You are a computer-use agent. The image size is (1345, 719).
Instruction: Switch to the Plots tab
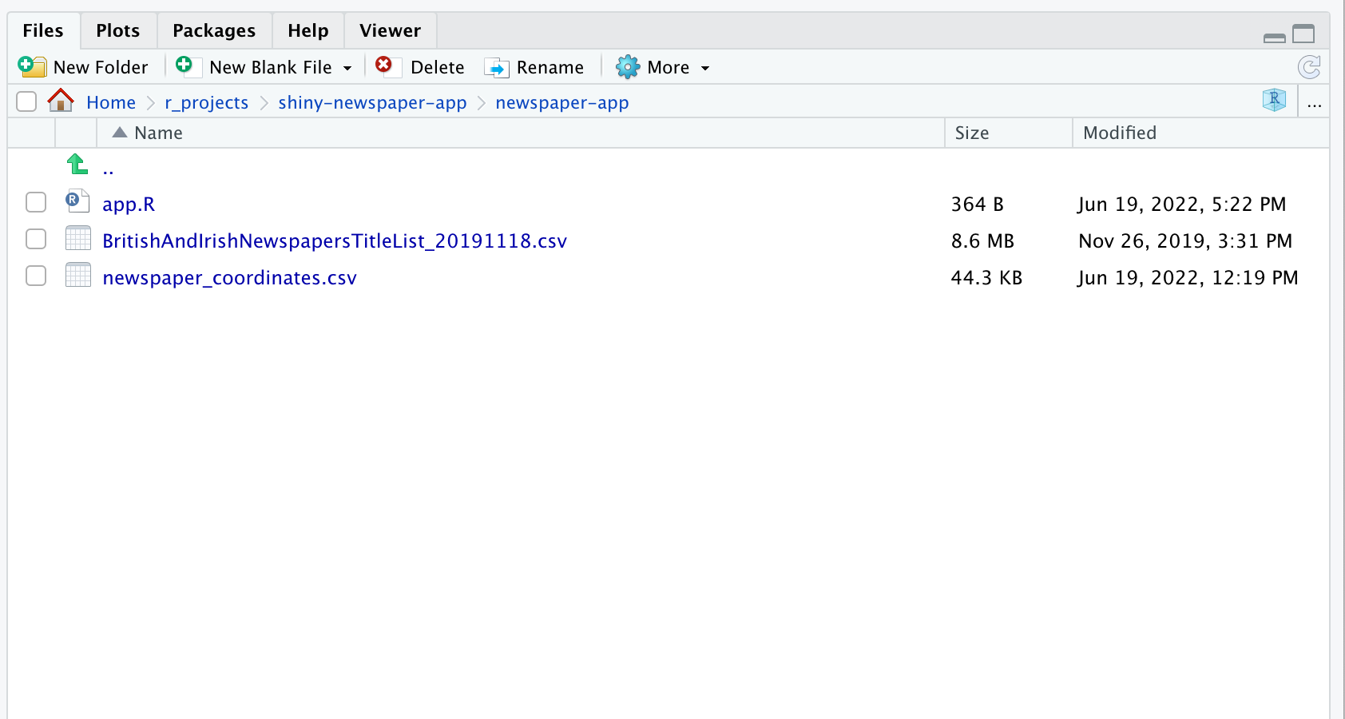pos(117,30)
